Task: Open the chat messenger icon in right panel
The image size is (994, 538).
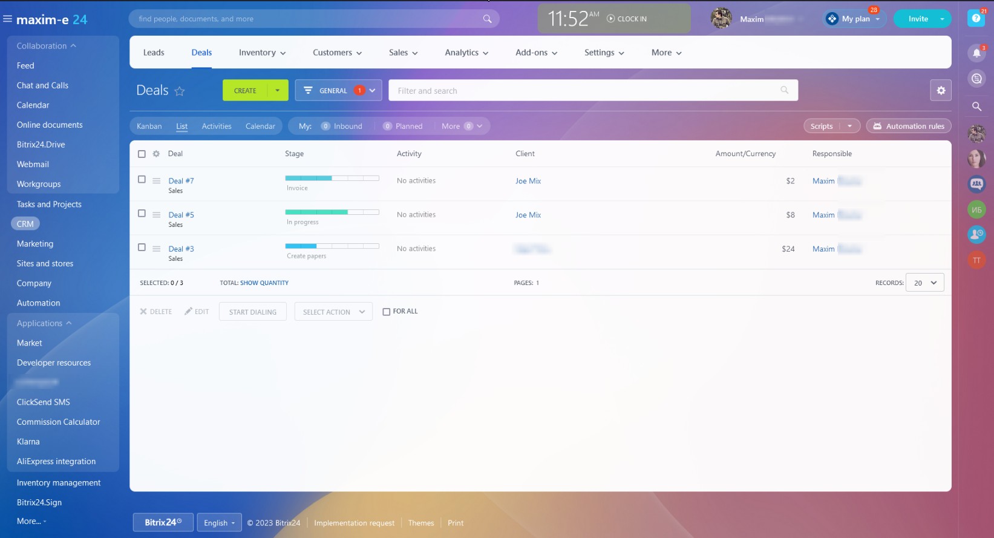Action: pyautogui.click(x=976, y=79)
